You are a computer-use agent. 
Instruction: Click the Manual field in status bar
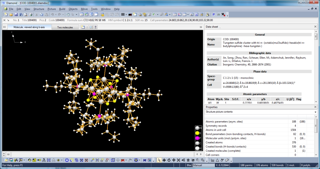click(x=203, y=165)
